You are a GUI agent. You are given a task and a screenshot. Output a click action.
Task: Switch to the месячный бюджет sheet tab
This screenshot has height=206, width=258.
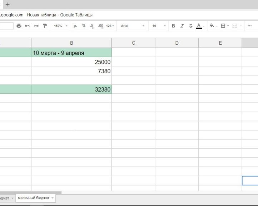[34, 198]
